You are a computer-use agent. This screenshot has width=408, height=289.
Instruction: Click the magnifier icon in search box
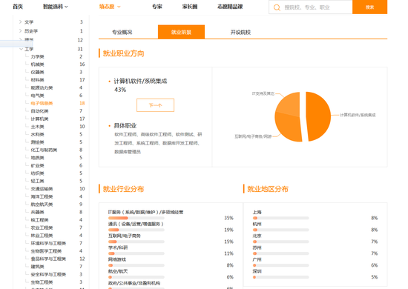tap(277, 7)
